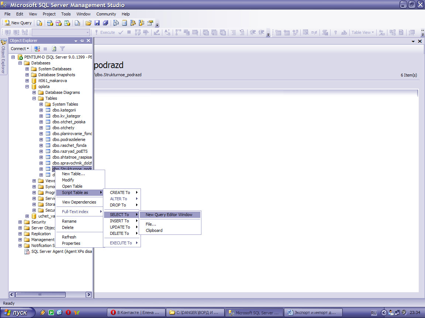Click the New Query toolbar button
Viewport: 425px width, 318px height.
coord(18,23)
